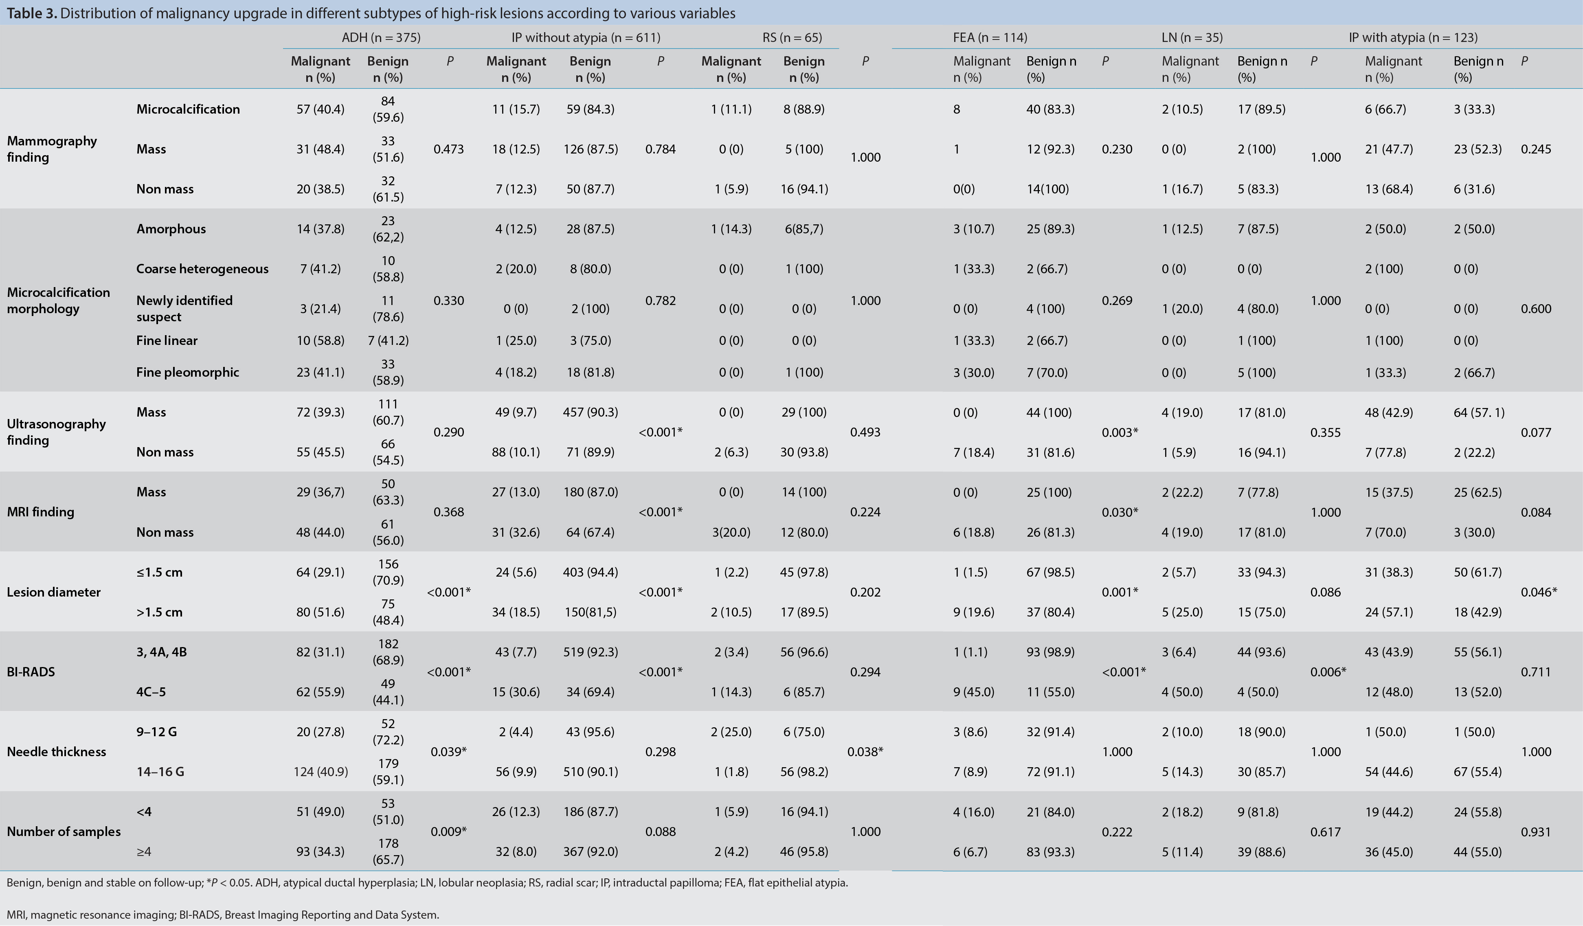Image resolution: width=1583 pixels, height=926 pixels.
Task: Click the cell "457 (90.3)"
Action: 591,412
